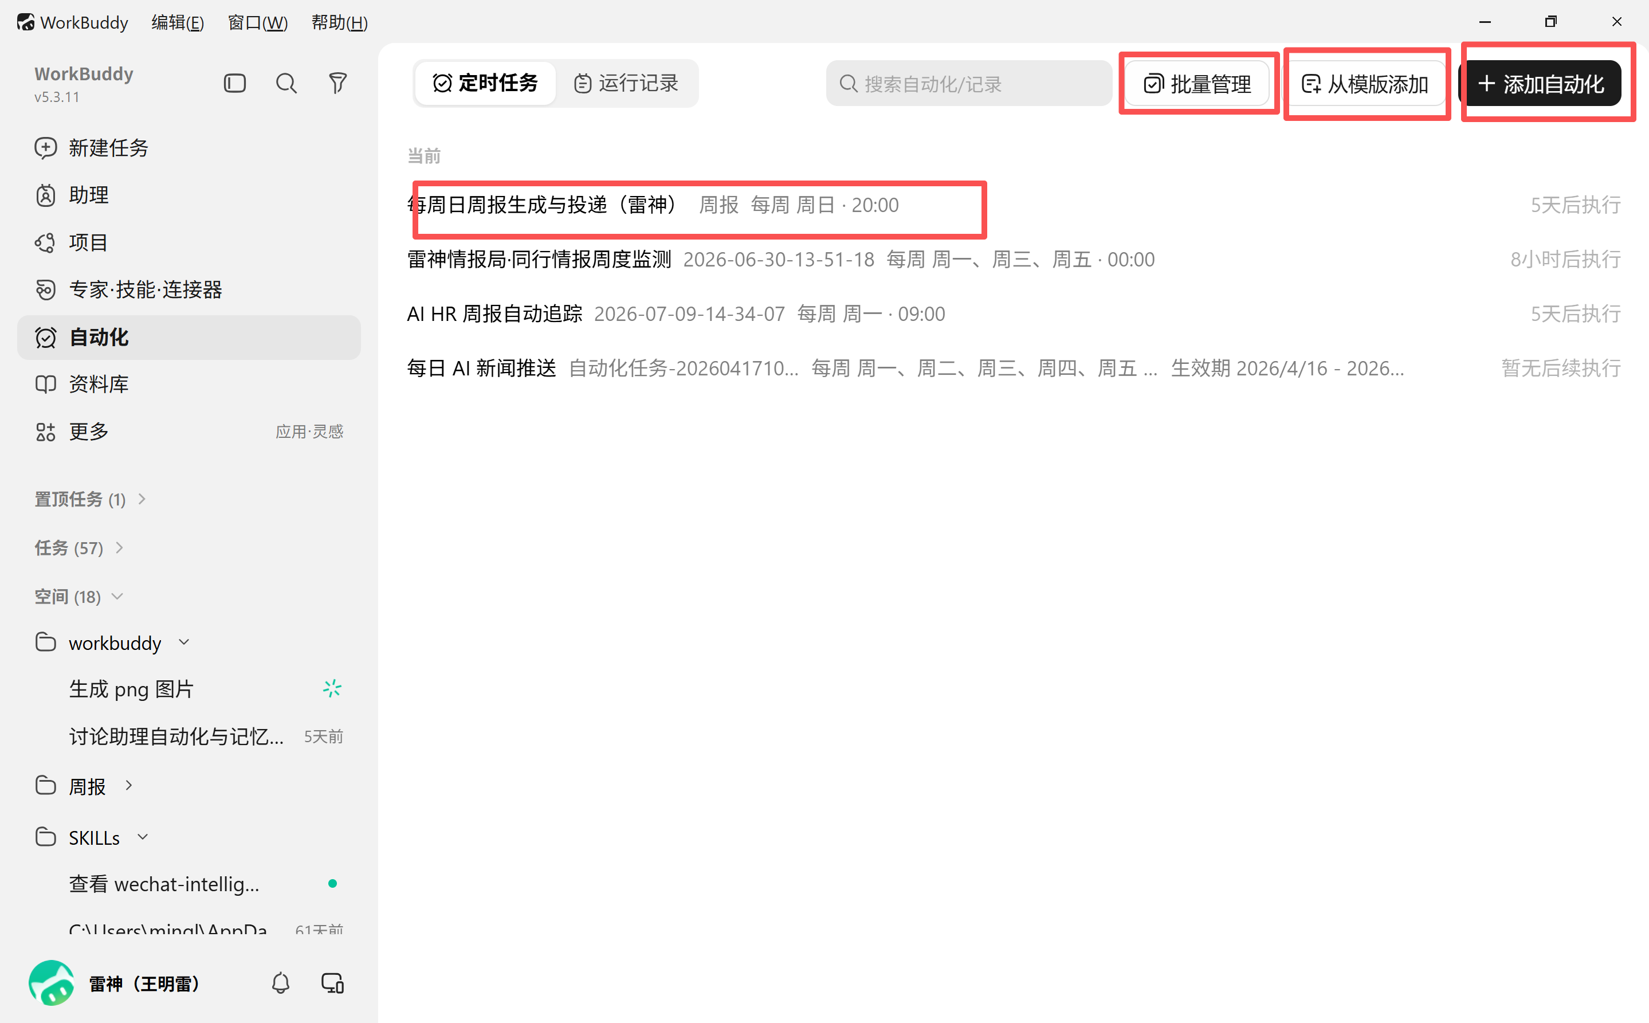Open the 帮助(H) menu
This screenshot has height=1023, width=1649.
[340, 22]
